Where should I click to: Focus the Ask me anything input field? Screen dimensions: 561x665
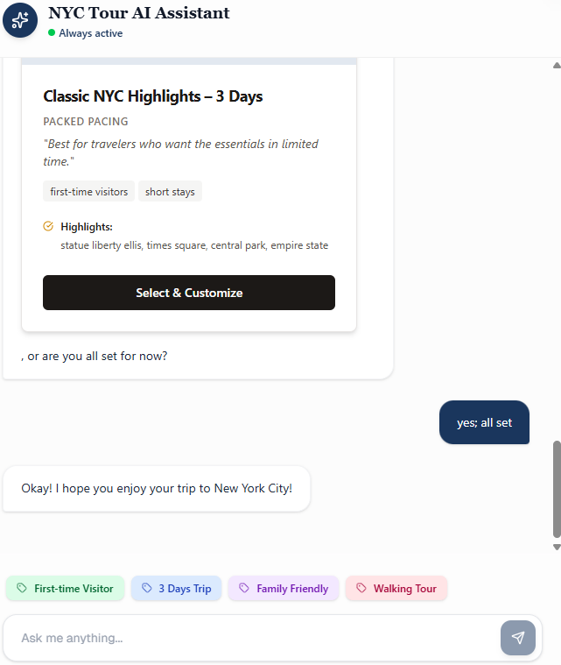click(x=254, y=638)
